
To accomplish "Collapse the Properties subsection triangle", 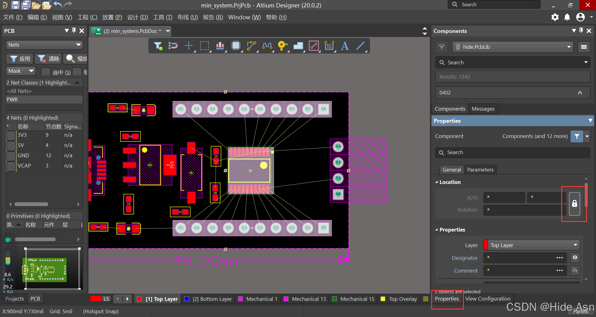I will (436, 230).
